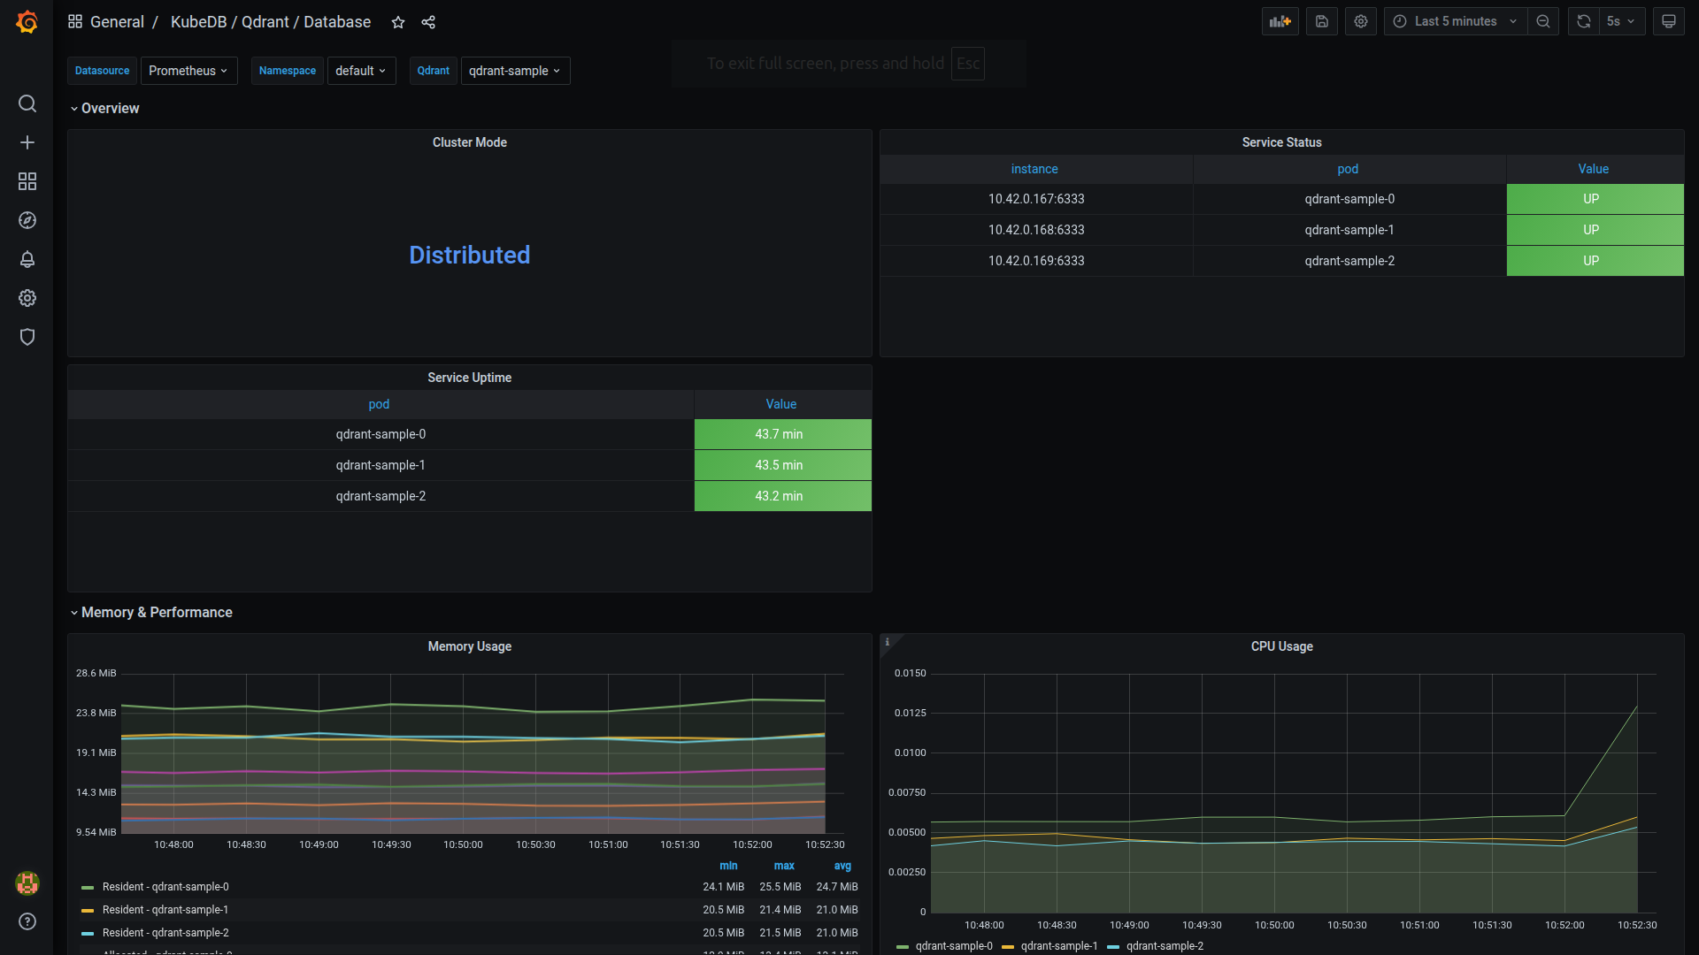Image resolution: width=1699 pixels, height=955 pixels.
Task: Open the Create plus sidebar icon
Action: [27, 142]
